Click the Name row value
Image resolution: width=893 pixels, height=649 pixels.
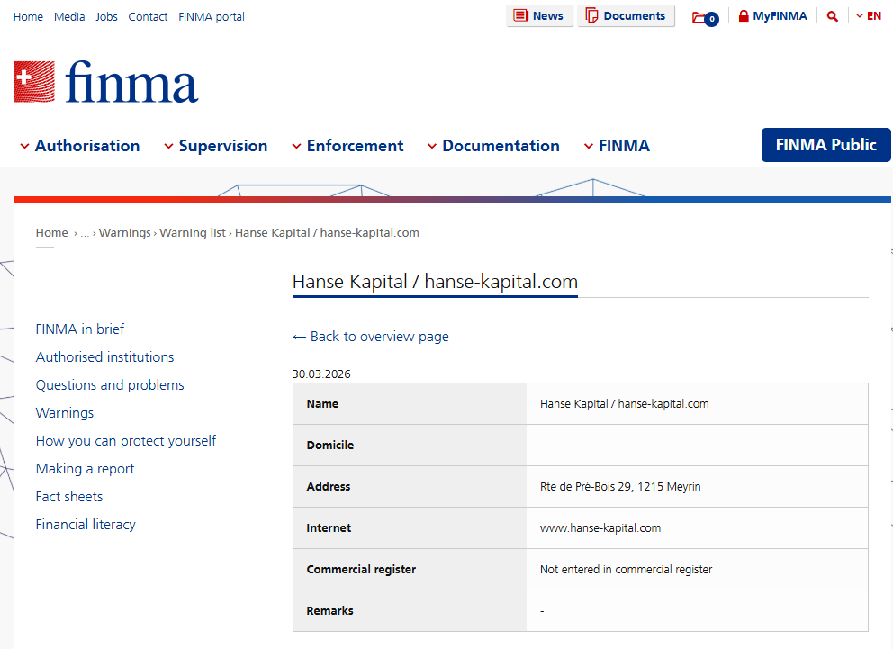(624, 403)
